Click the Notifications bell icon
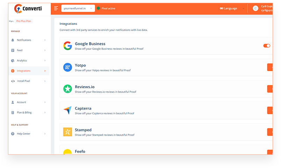 pos(13,40)
